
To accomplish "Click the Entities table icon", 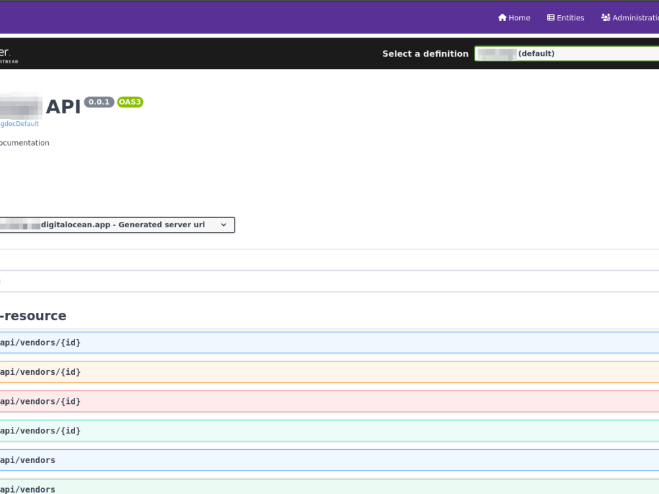I will tap(550, 18).
